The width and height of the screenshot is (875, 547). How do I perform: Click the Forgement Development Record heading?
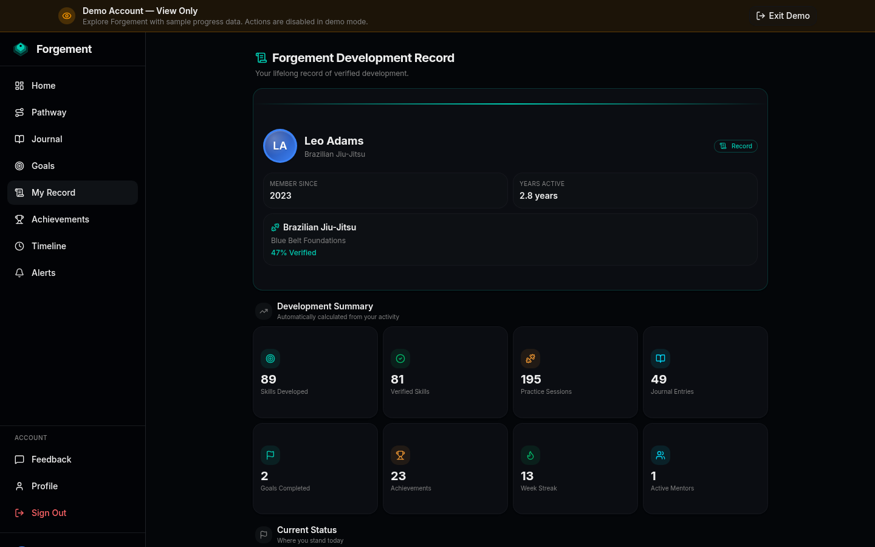363,58
